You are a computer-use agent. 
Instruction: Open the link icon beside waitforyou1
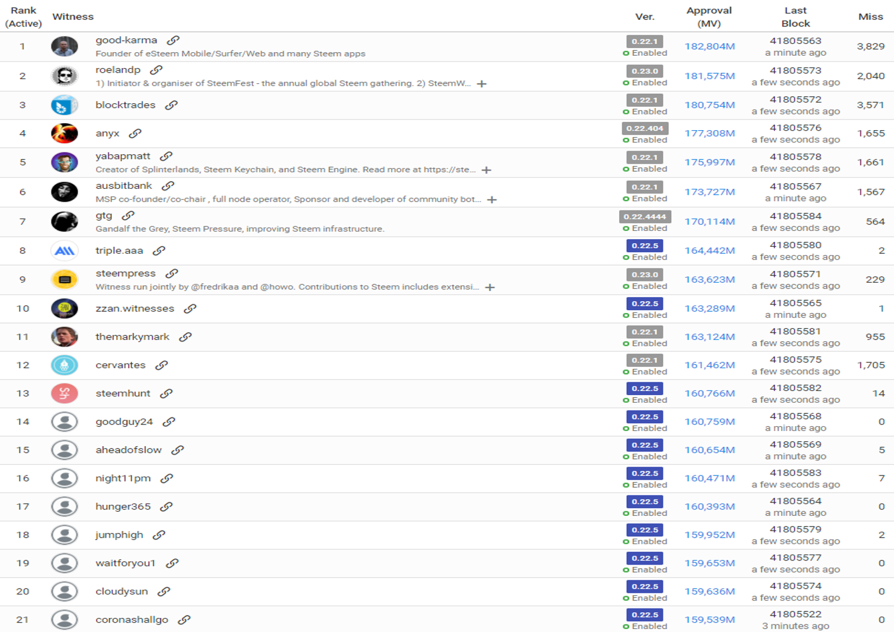[x=172, y=563]
